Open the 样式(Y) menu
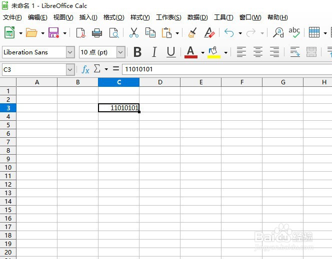Screen dimensions: 332x259 [x=140, y=17]
